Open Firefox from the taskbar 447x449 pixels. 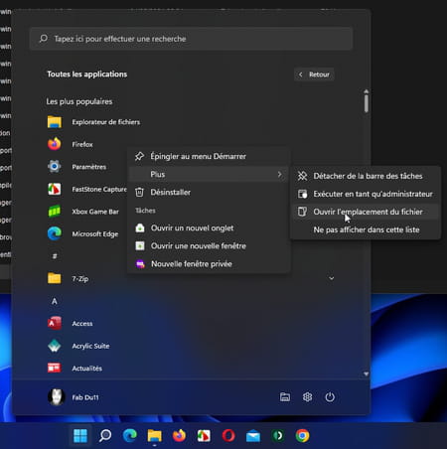point(179,435)
